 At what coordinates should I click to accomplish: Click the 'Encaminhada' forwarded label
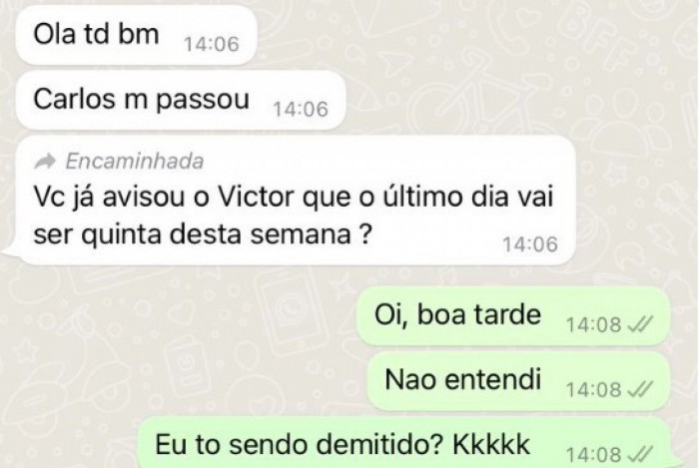click(135, 162)
